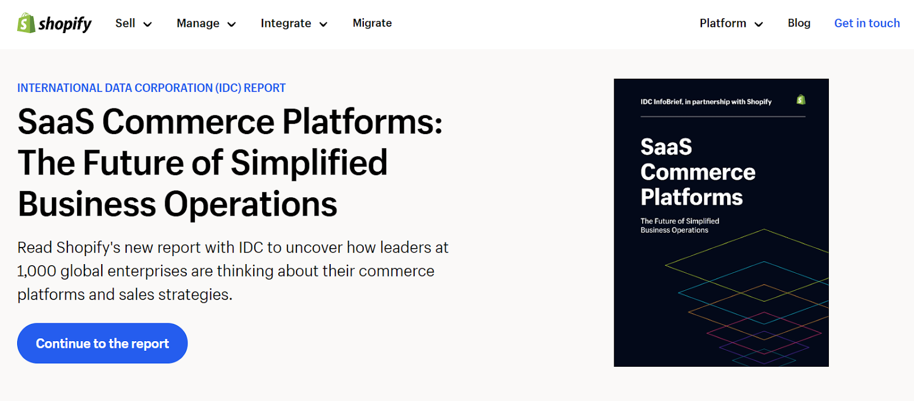Click the headline 'SaaS Commerce Platforms:'
Image resolution: width=914 pixels, height=401 pixels.
click(x=230, y=121)
